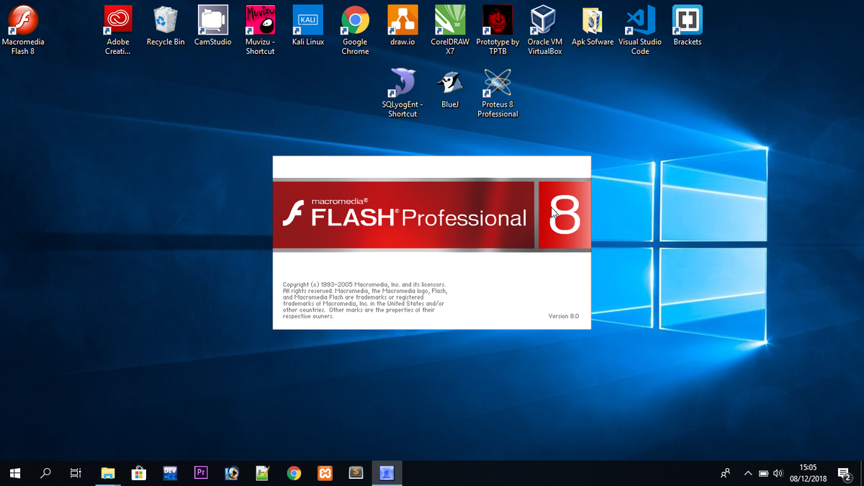Select the SQLyogEnt shortcut icon
Image resolution: width=864 pixels, height=486 pixels.
402,93
